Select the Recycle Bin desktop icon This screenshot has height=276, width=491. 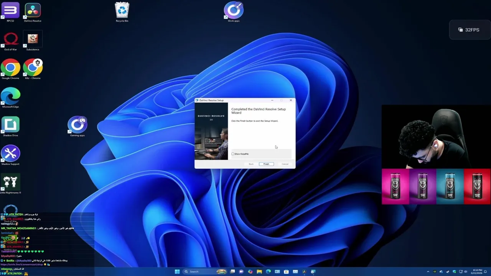coord(122,12)
